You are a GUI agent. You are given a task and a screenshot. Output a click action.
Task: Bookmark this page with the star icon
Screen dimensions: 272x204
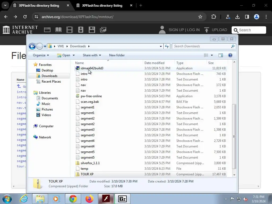tap(200, 17)
